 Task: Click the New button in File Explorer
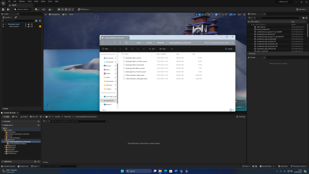pos(106,49)
